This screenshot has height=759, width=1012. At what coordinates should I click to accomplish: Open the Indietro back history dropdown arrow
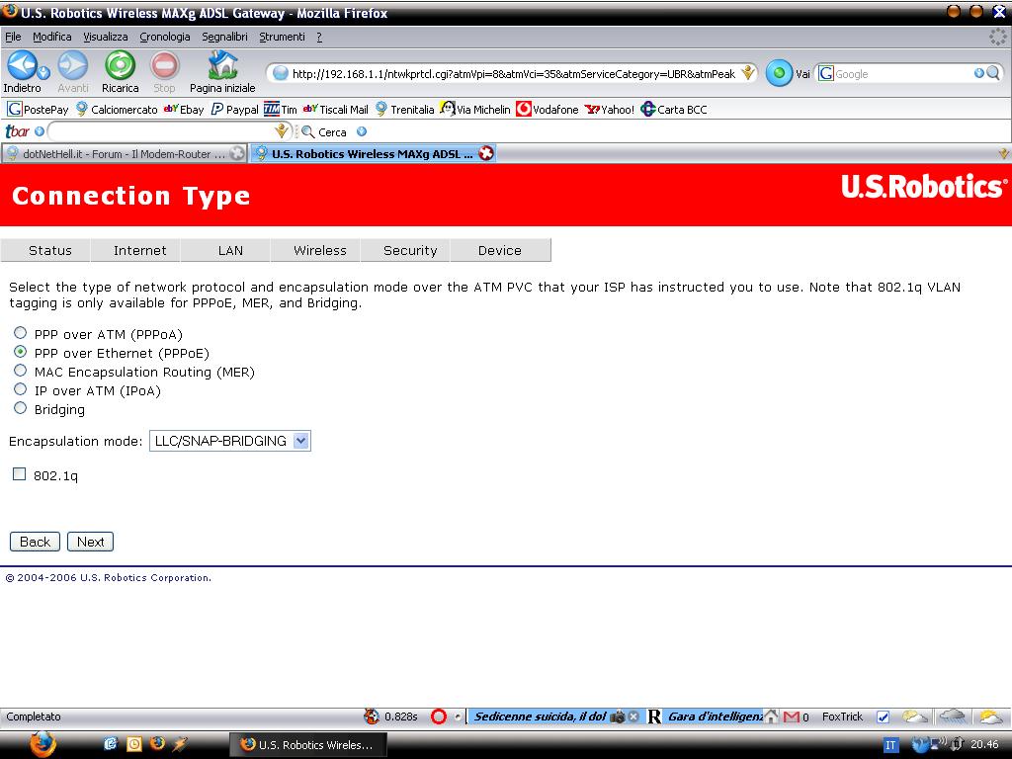pyautogui.click(x=43, y=71)
